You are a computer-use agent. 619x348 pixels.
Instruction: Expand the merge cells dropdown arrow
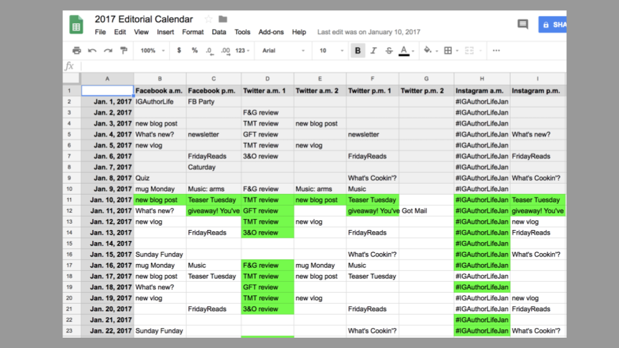pyautogui.click(x=480, y=50)
